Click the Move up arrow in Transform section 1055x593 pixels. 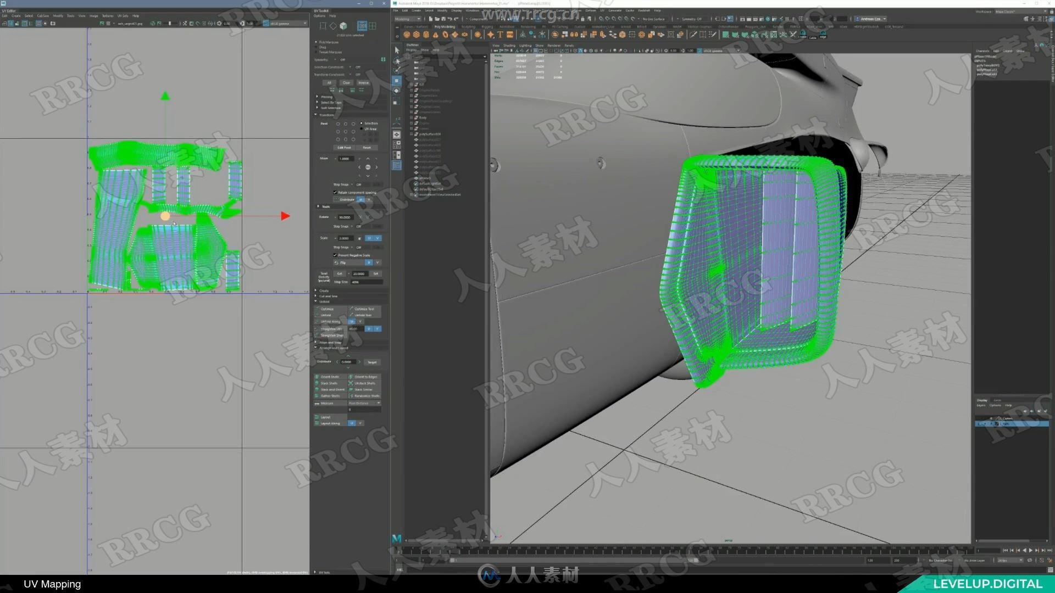point(368,159)
